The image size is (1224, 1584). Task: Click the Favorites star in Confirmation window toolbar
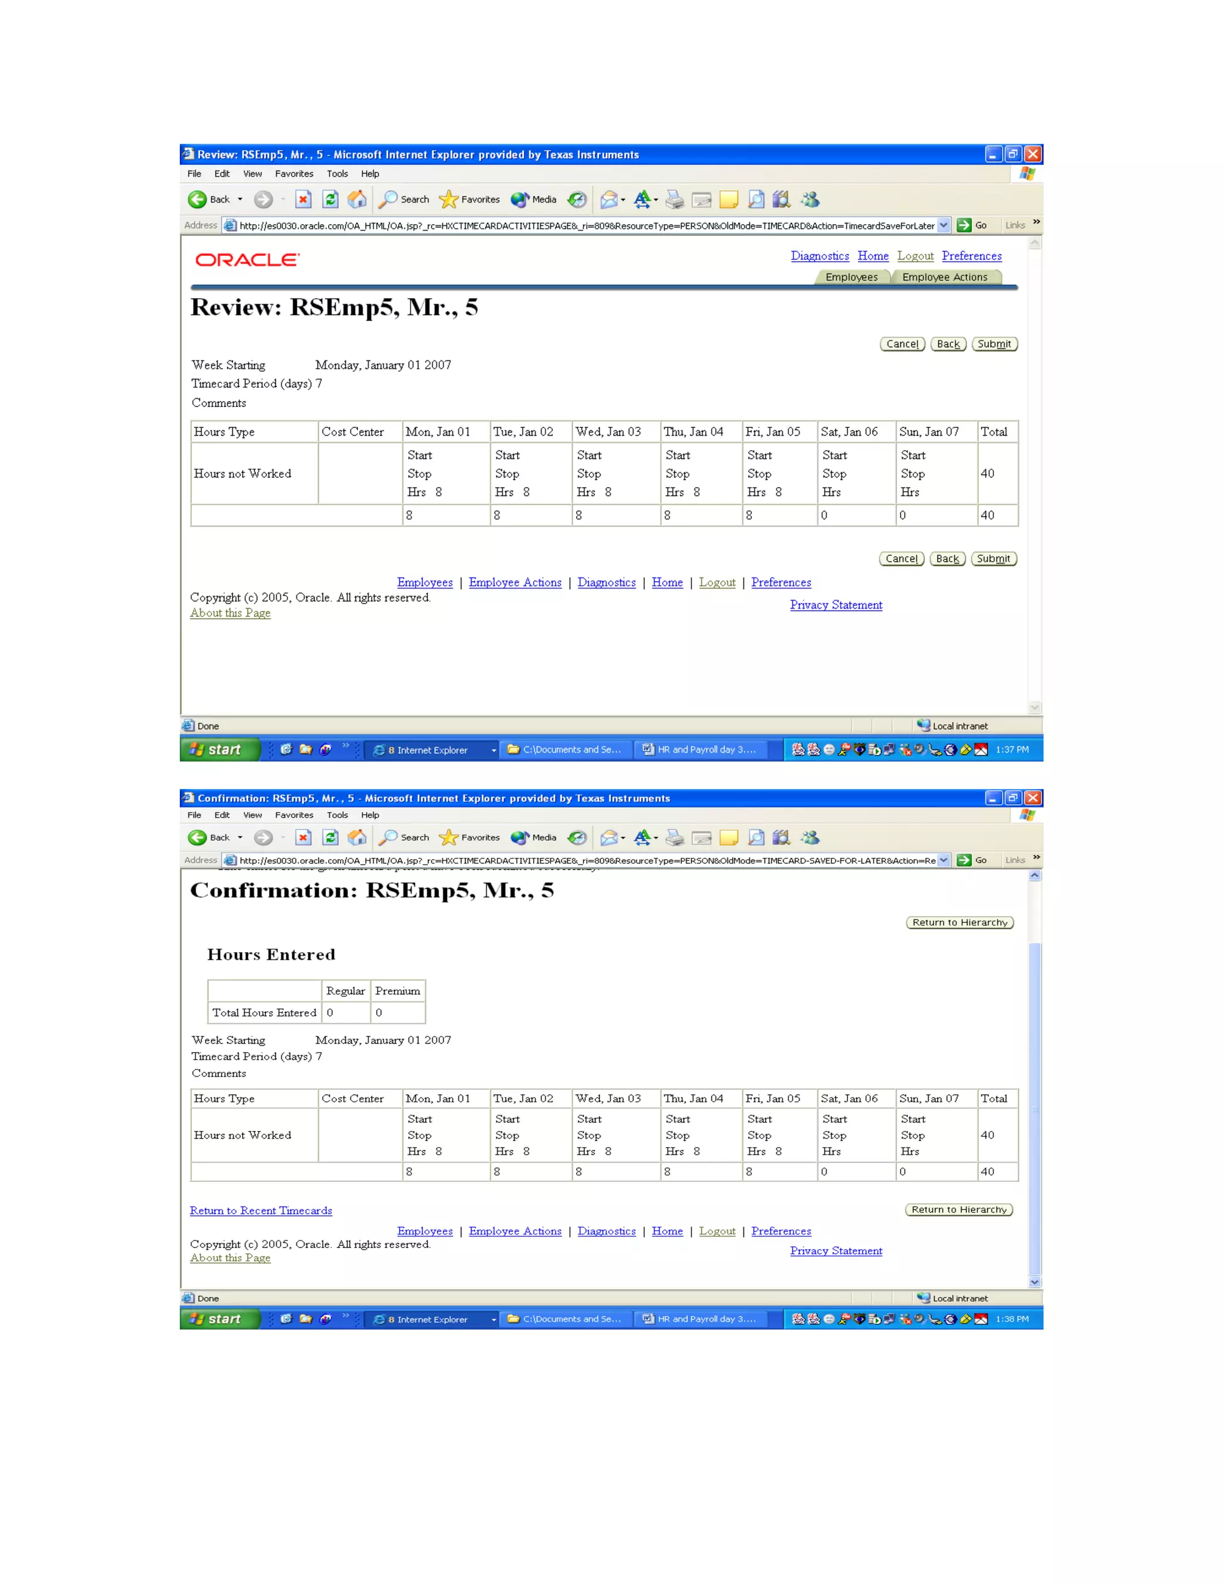449,837
